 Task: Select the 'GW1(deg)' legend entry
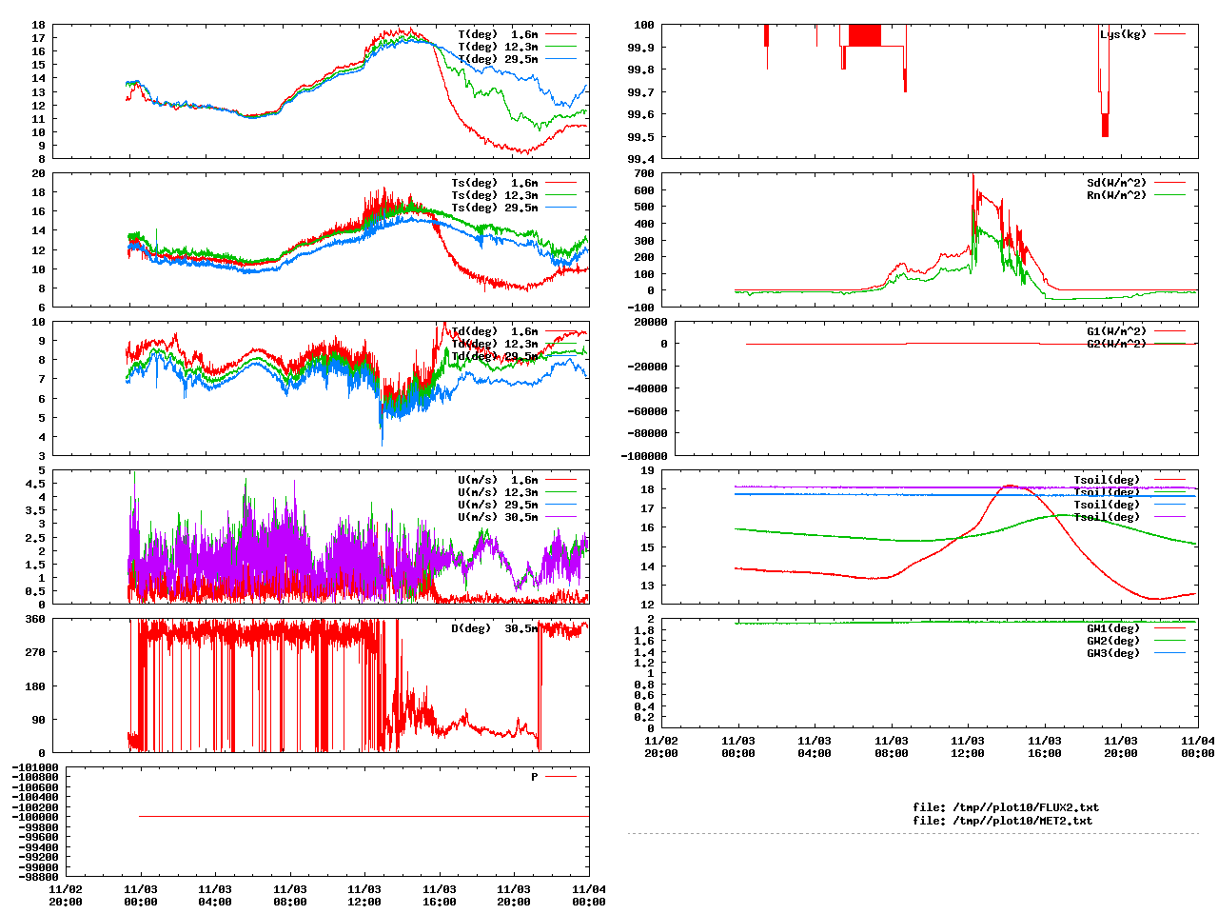pyautogui.click(x=1113, y=628)
